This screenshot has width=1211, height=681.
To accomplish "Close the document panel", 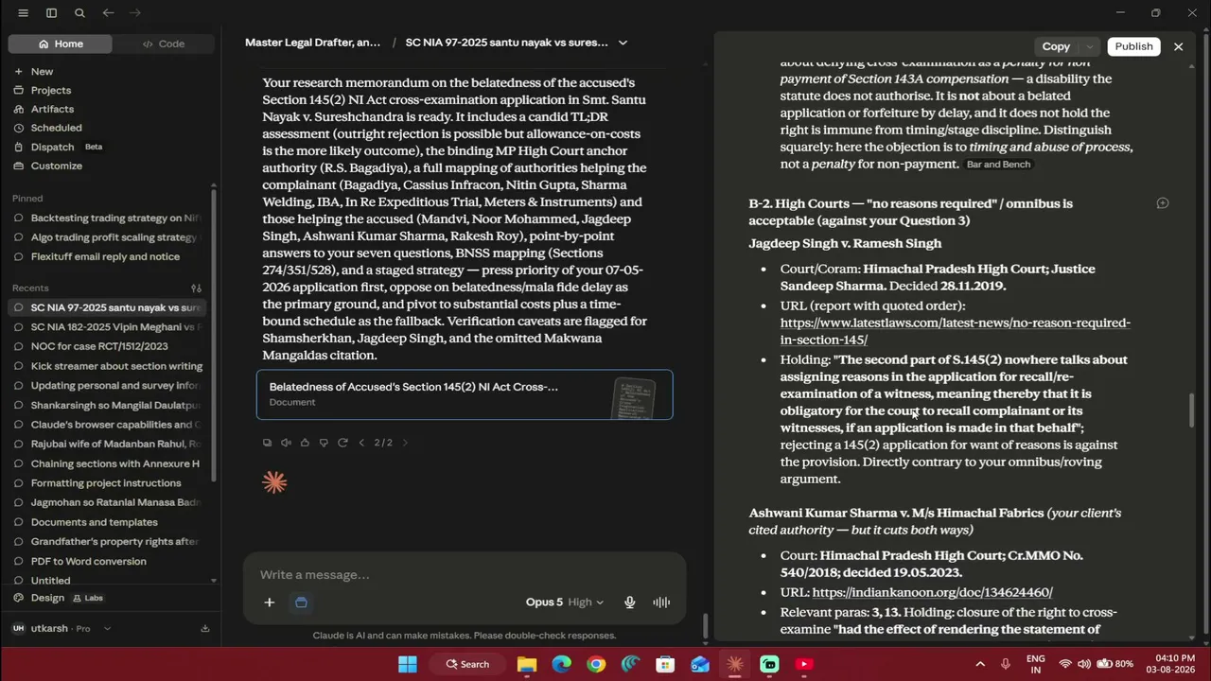I will coord(1178,46).
